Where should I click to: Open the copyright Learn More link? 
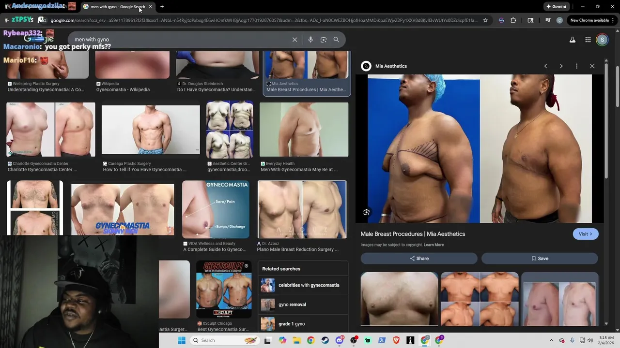pyautogui.click(x=434, y=245)
